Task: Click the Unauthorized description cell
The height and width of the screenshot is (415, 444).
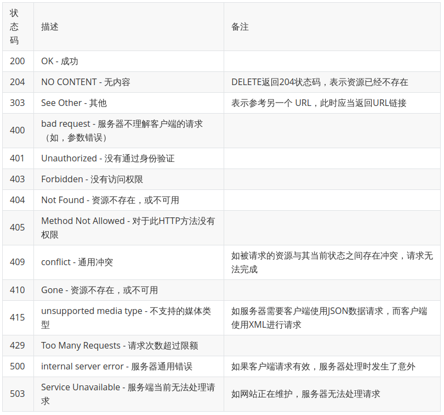Action: point(107,159)
